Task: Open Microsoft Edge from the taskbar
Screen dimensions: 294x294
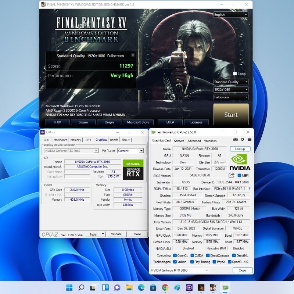Action: pyautogui.click(x=141, y=287)
